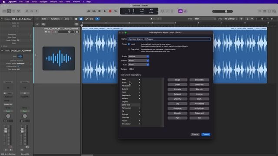Collapse the Region inspector disclosure triangle

tap(2, 19)
